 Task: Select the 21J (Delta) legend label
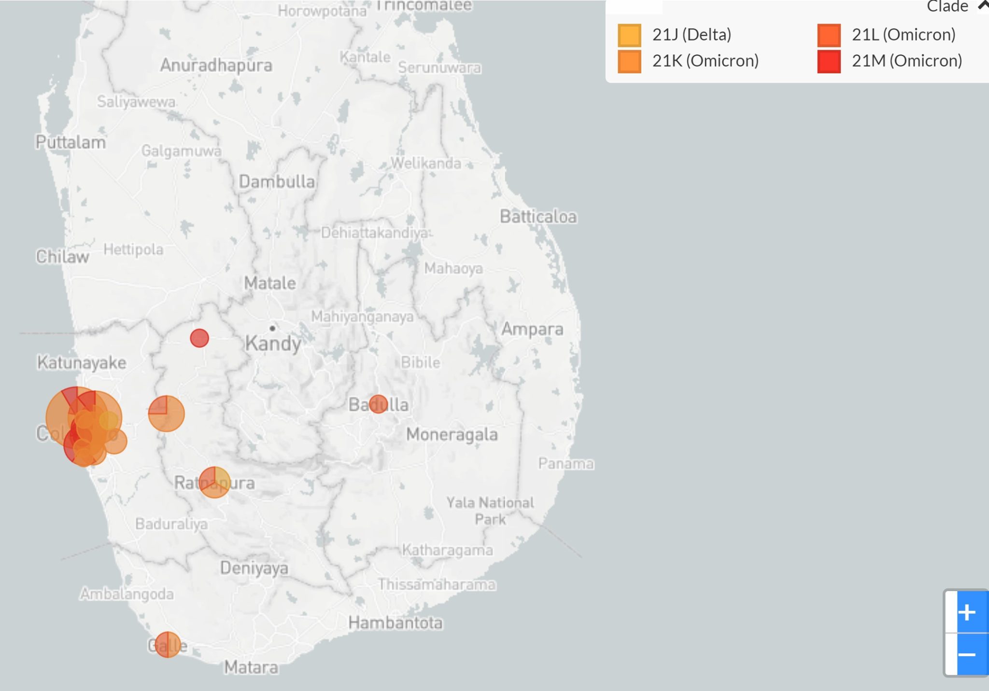pos(692,35)
